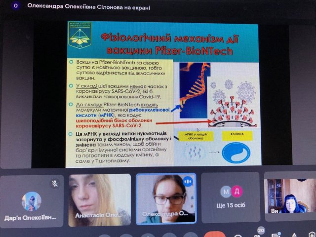The width and height of the screenshot is (316, 237).
Task: Click the participant count badge showing 20
Action: pyautogui.click(x=261, y=230)
